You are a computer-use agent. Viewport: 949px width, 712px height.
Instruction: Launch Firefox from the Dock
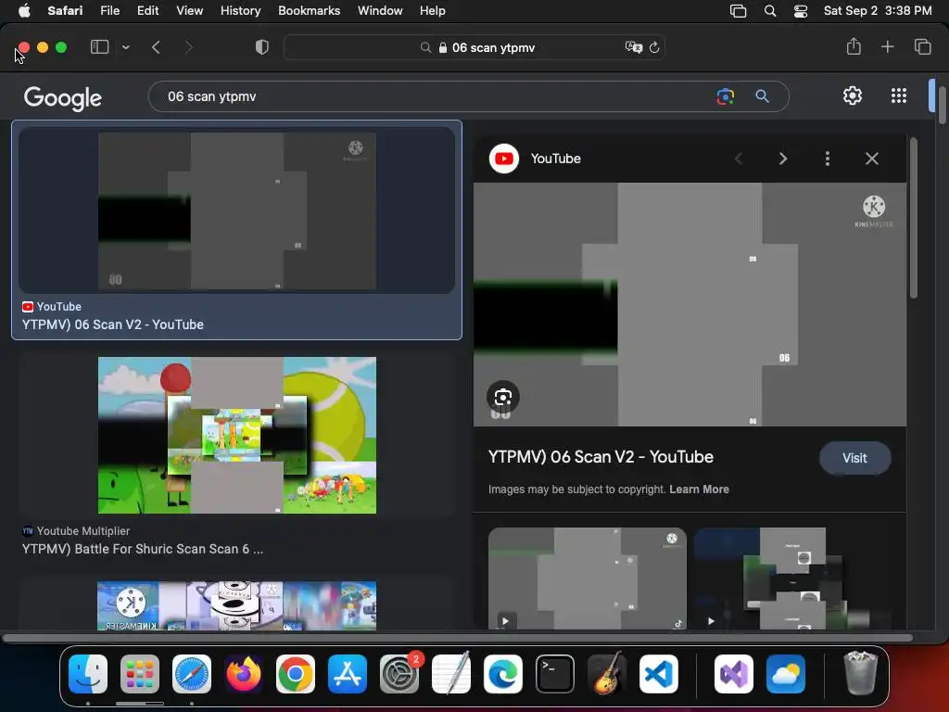coord(244,674)
